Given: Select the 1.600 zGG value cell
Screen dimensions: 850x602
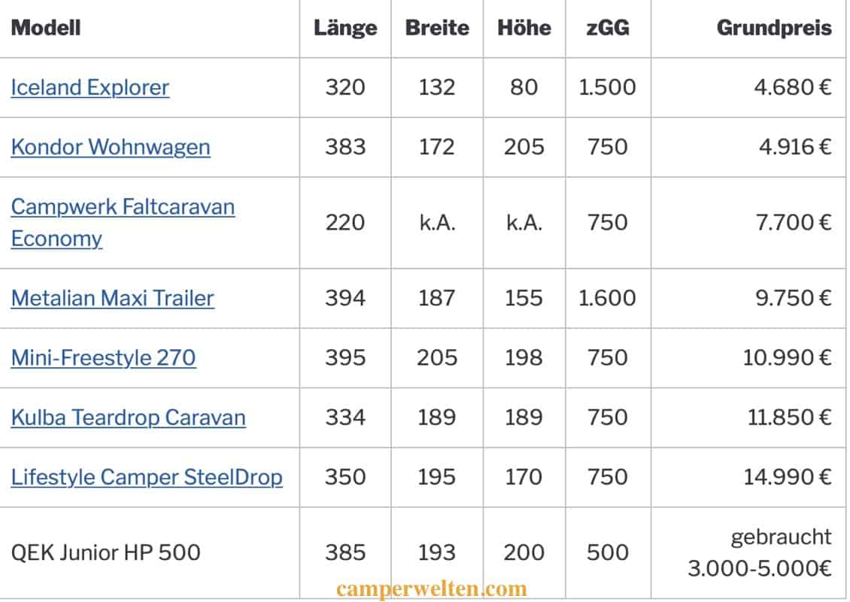Looking at the screenshot, I should 607,298.
